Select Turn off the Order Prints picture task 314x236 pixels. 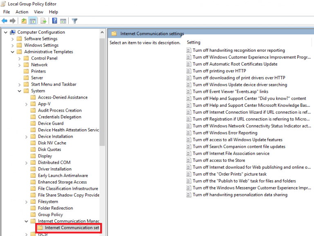(x=229, y=174)
